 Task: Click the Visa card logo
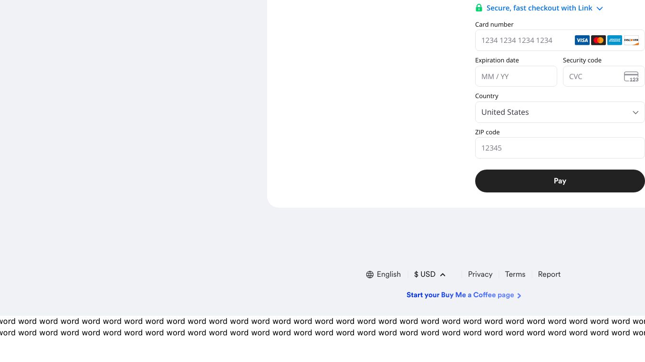tap(582, 40)
